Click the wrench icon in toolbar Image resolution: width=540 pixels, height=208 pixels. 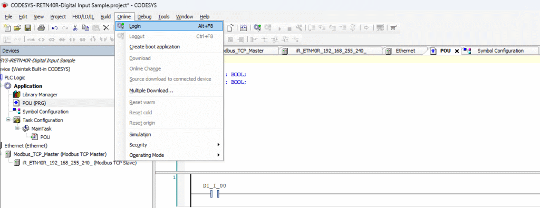point(299,28)
